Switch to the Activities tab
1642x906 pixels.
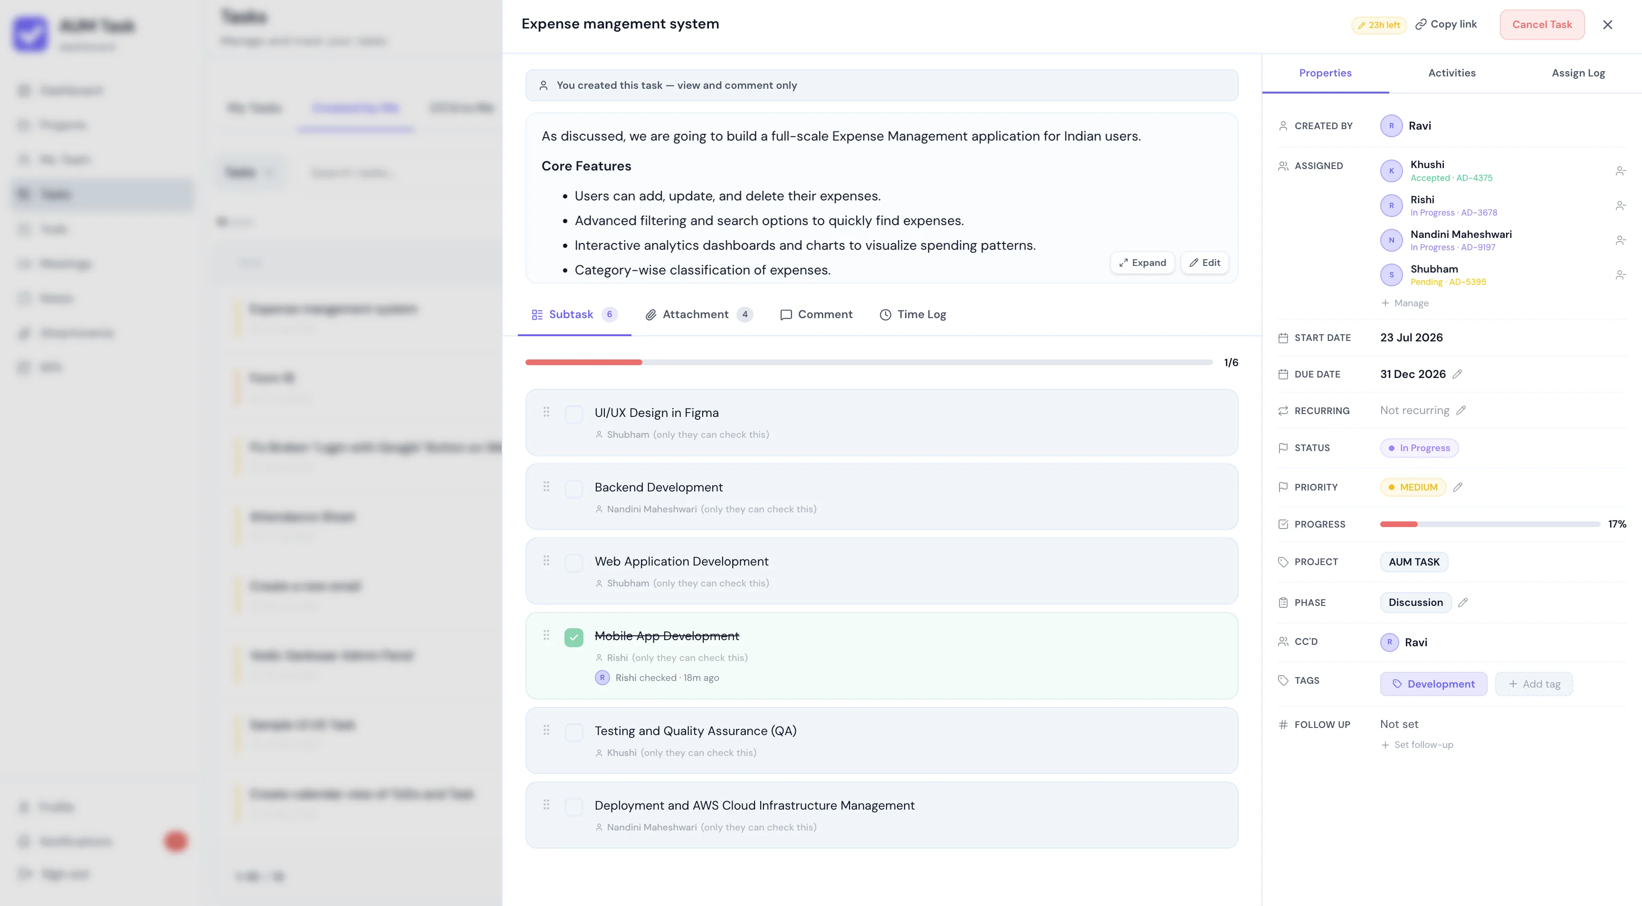pos(1451,73)
